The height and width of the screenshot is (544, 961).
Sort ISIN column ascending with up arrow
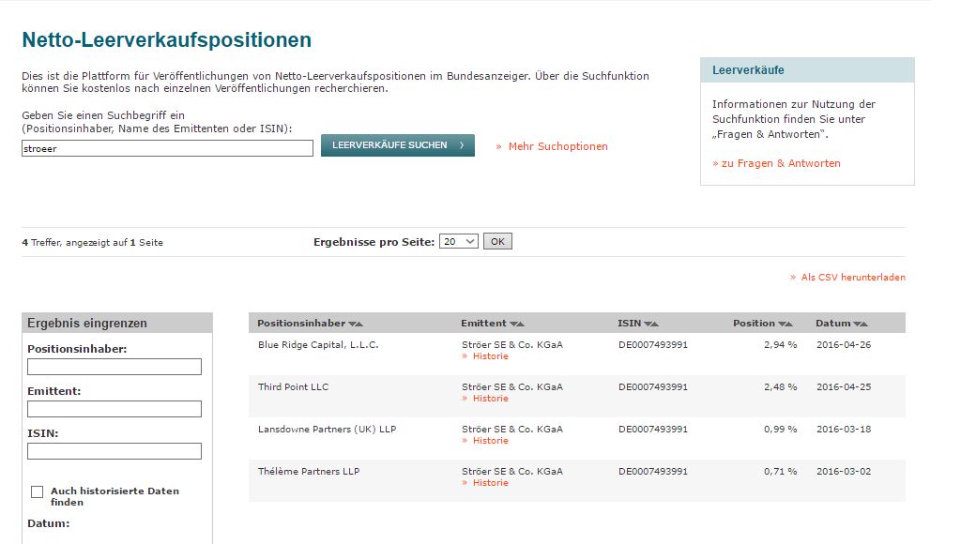655,324
